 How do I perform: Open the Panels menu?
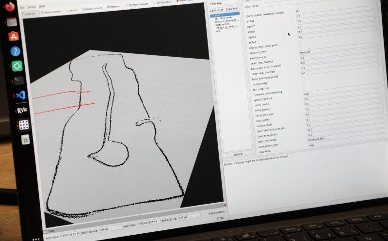(31, 7)
